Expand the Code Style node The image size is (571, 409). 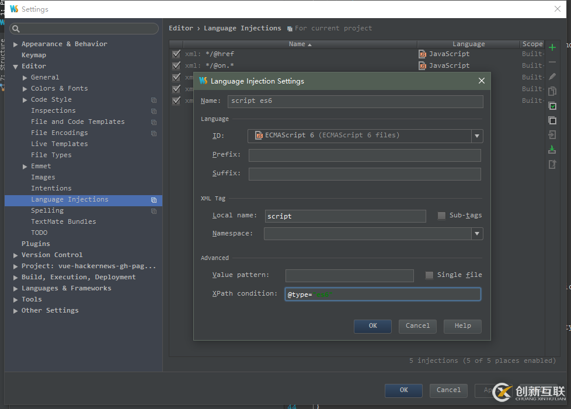tap(25, 100)
